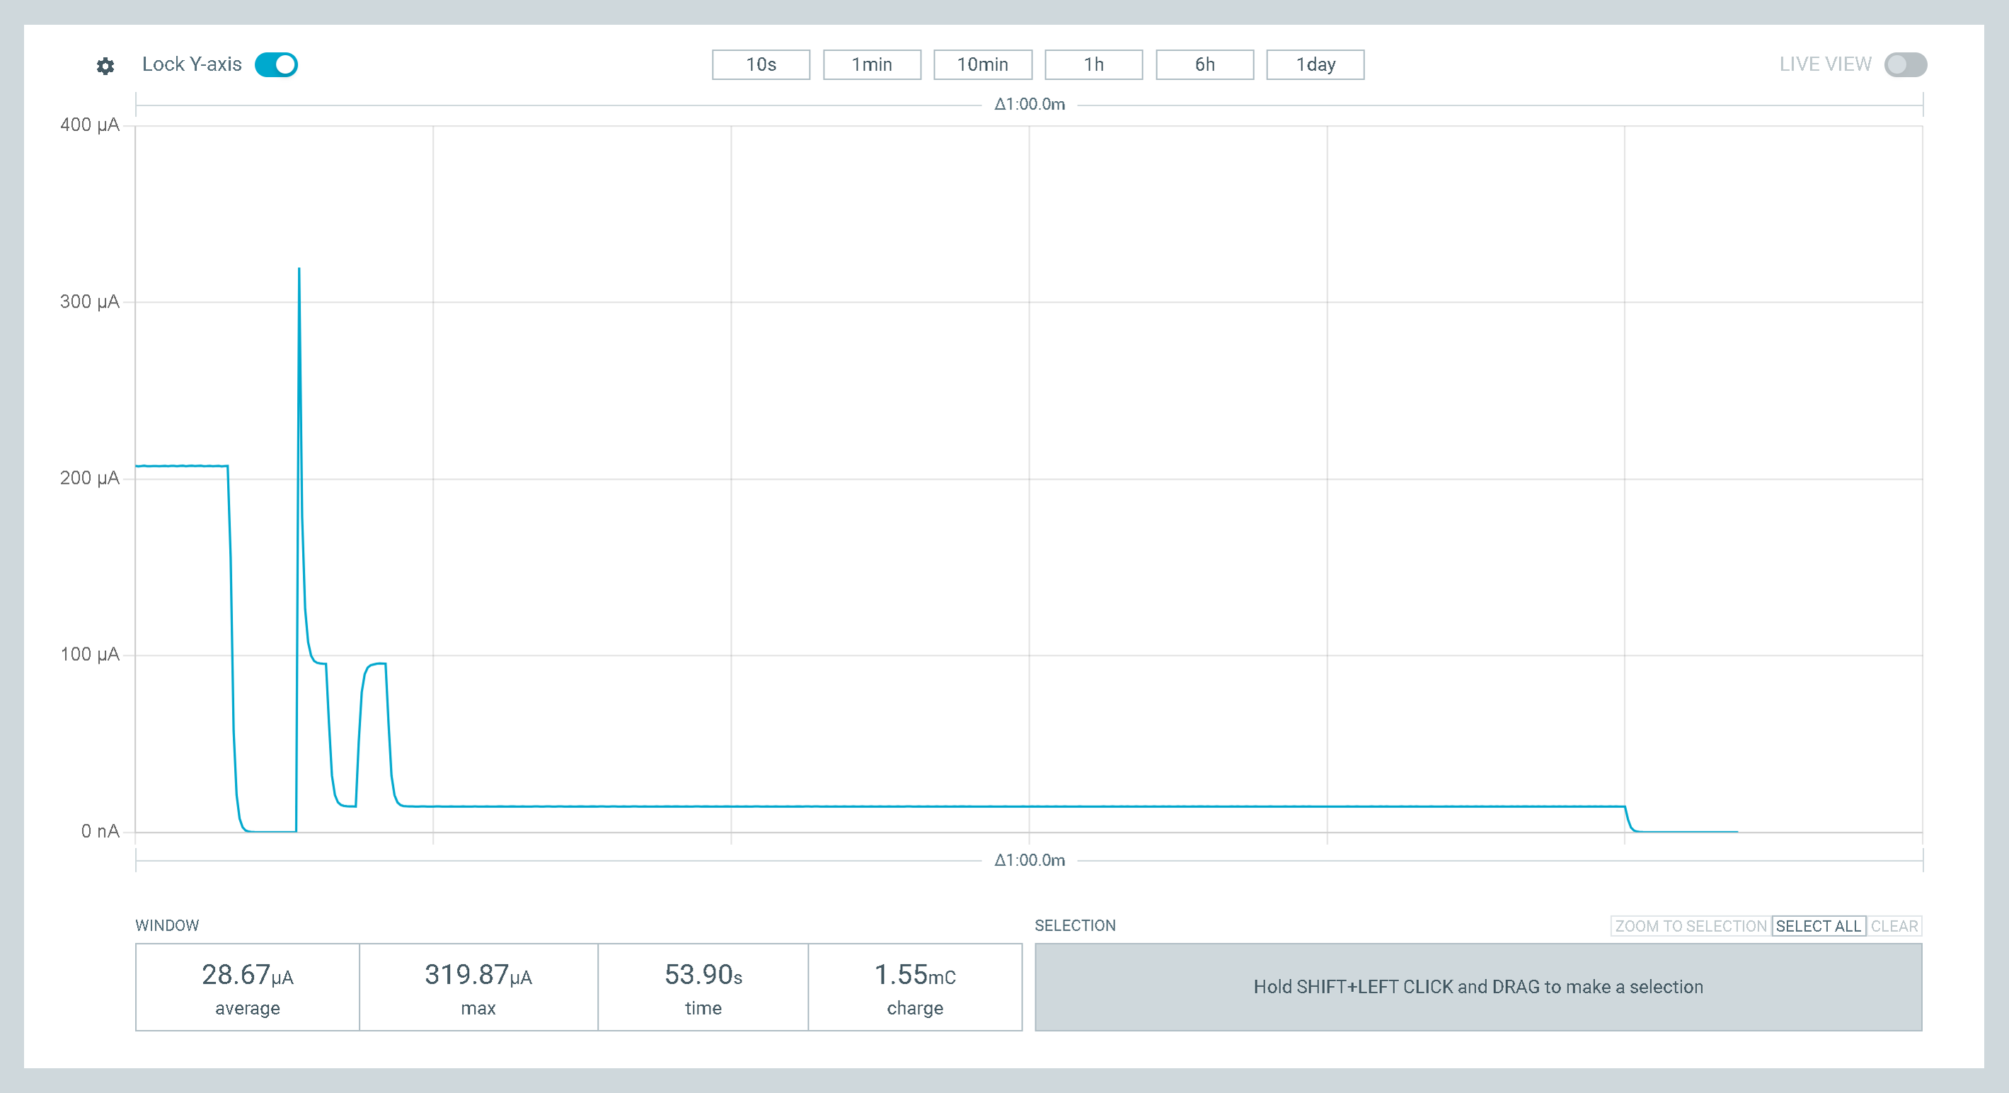Click the average current readout box
The height and width of the screenshot is (1093, 2009).
(x=247, y=987)
